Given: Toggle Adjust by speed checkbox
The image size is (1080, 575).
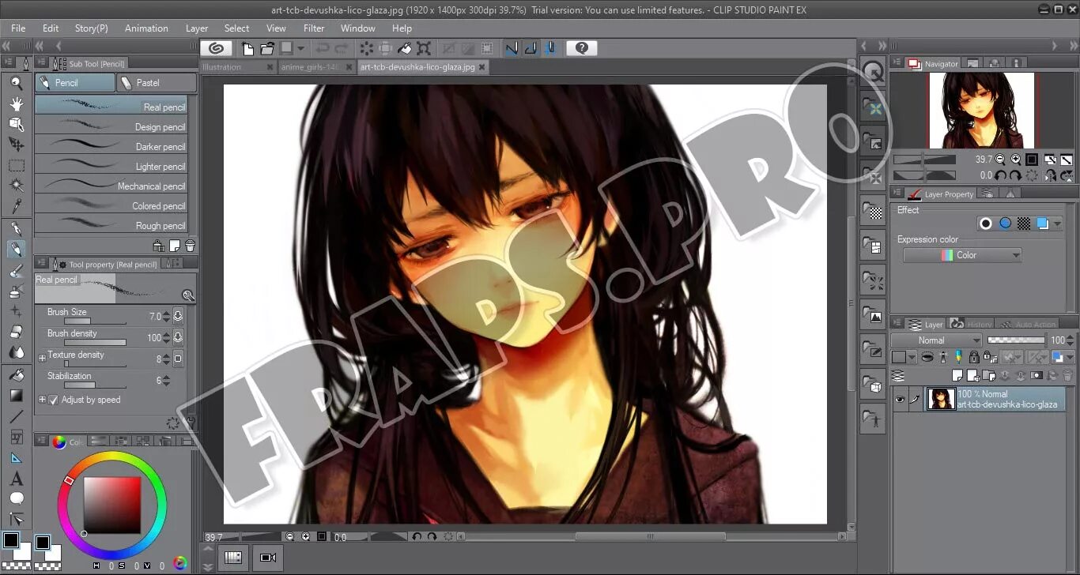Looking at the screenshot, I should click(x=54, y=400).
